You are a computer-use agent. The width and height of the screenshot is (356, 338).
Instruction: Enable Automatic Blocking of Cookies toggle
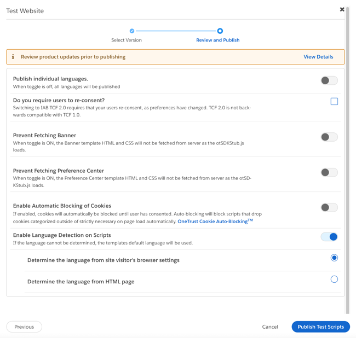pyautogui.click(x=329, y=207)
